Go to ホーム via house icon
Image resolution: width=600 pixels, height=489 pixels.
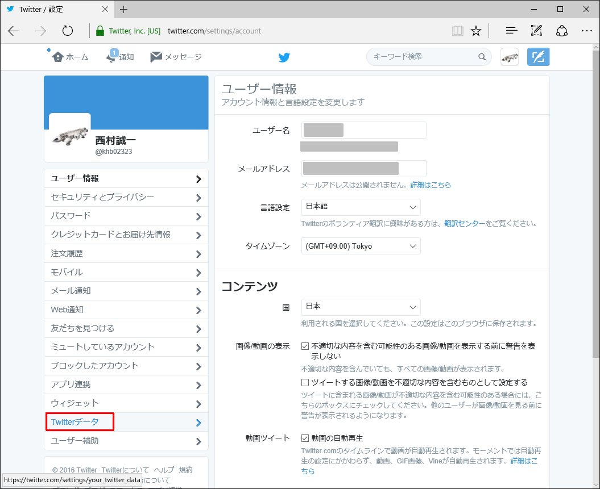pos(58,57)
